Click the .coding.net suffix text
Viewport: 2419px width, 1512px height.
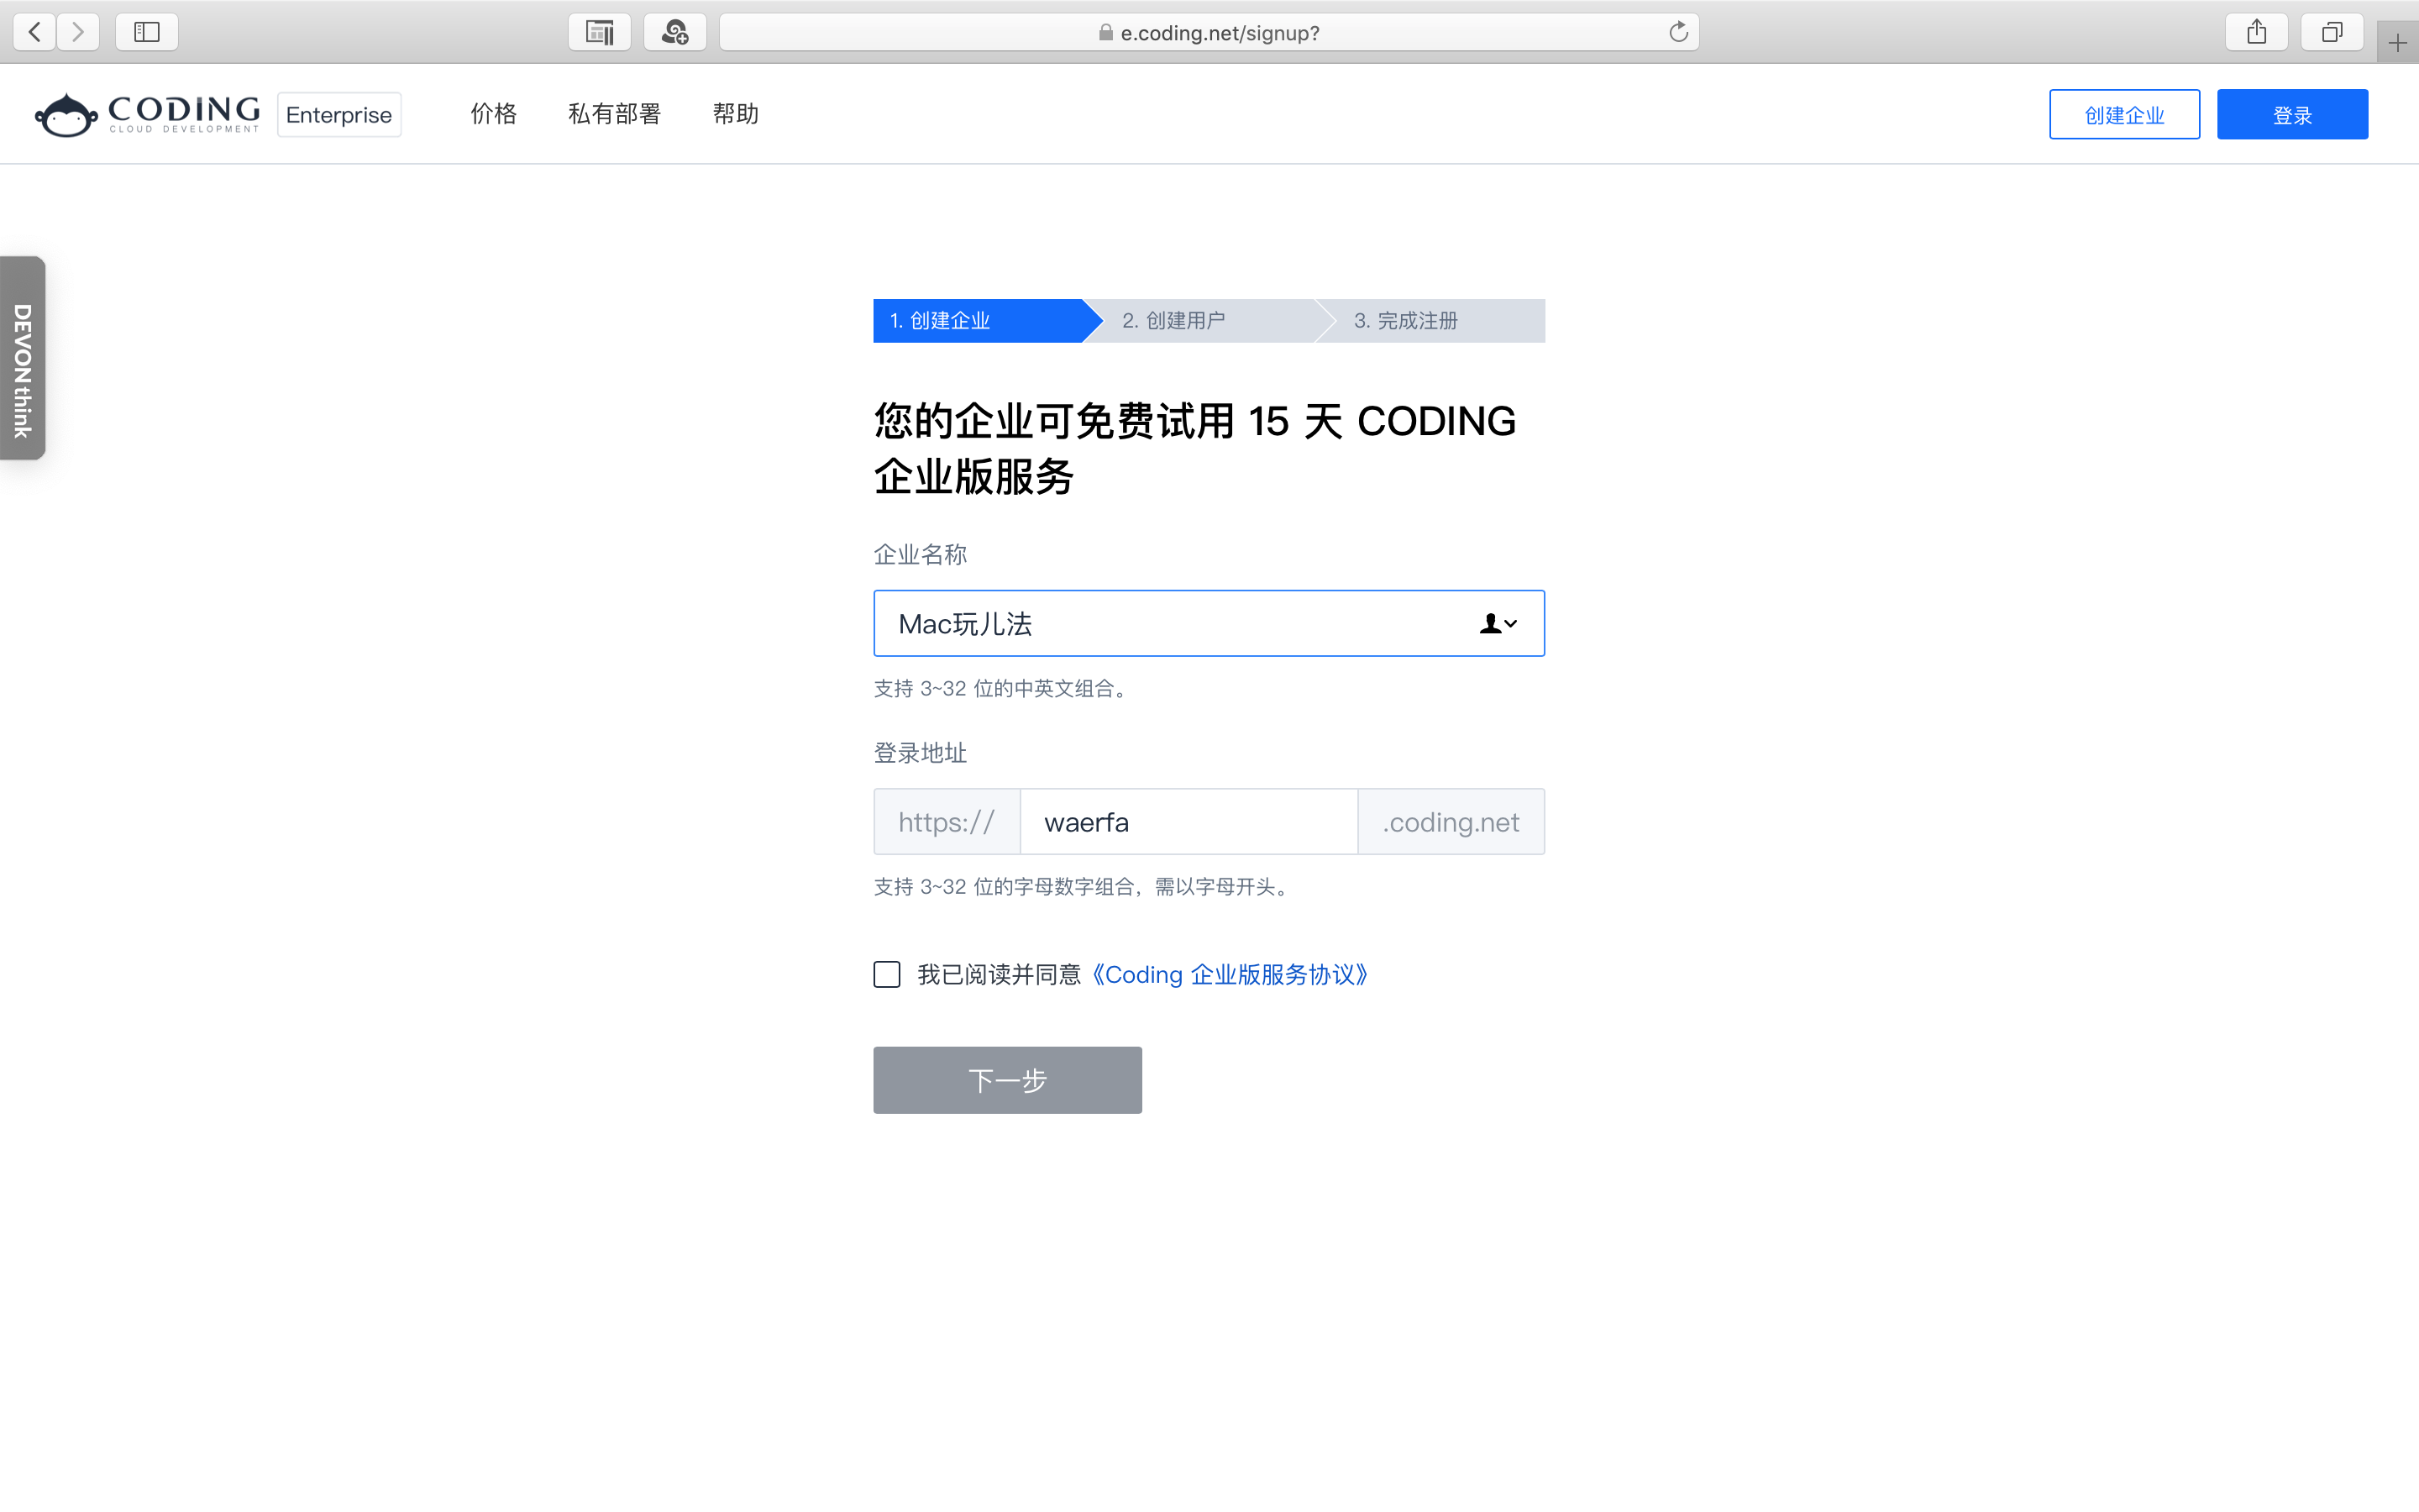point(1451,822)
